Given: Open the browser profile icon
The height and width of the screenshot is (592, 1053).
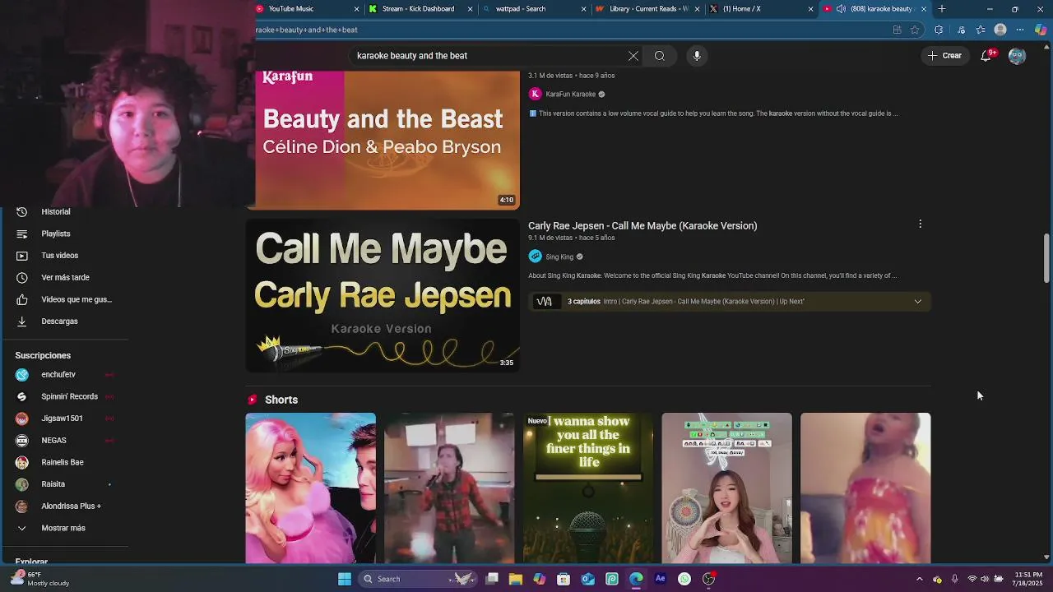Looking at the screenshot, I should (1000, 30).
